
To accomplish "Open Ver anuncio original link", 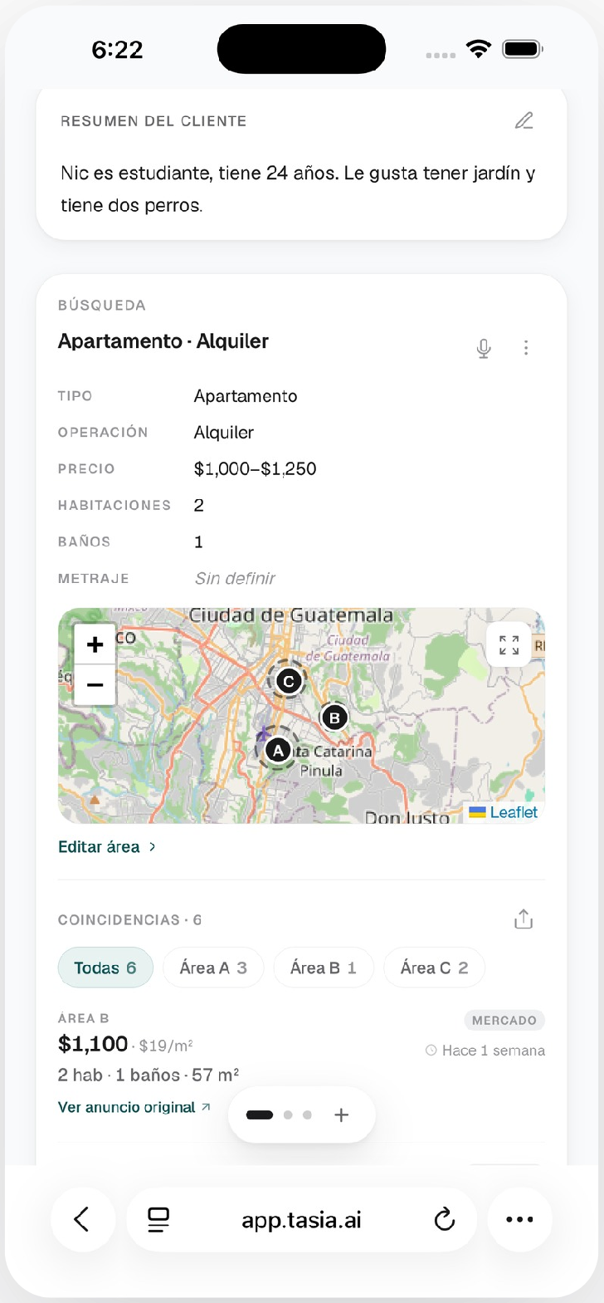I will point(134,1107).
